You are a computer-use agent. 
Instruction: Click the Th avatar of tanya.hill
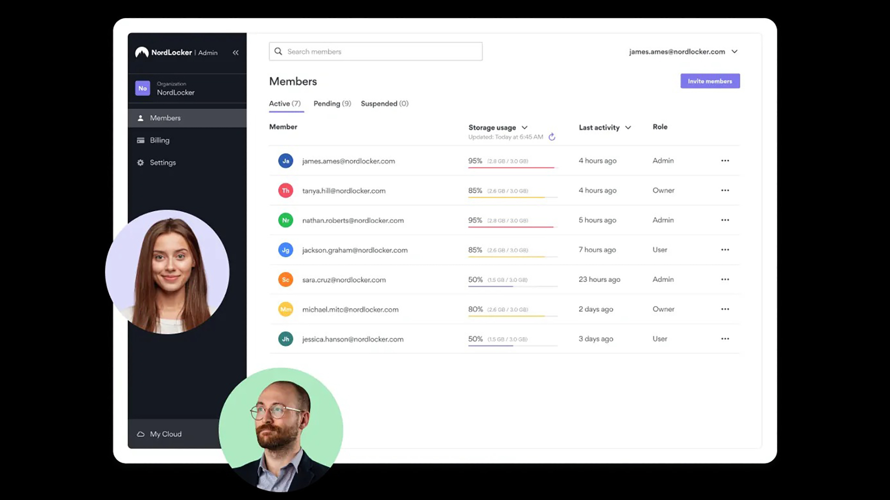[x=286, y=191]
